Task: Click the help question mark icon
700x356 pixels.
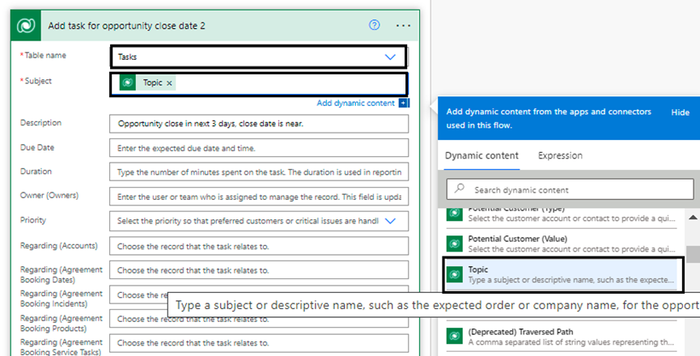Action: click(x=374, y=25)
